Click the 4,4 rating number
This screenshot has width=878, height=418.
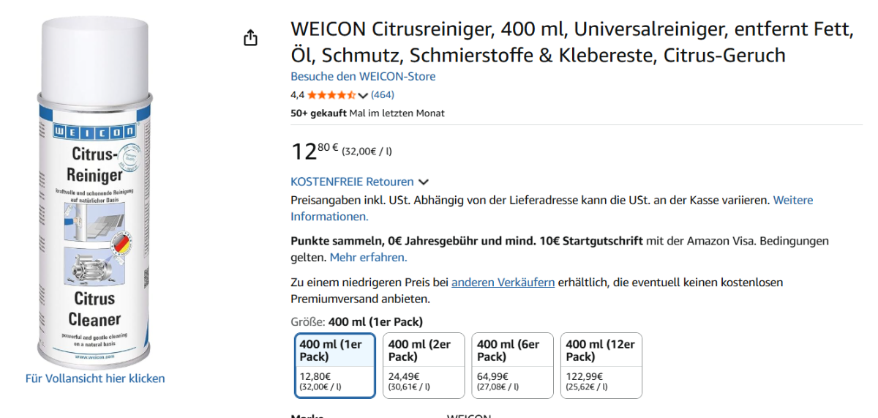point(297,95)
